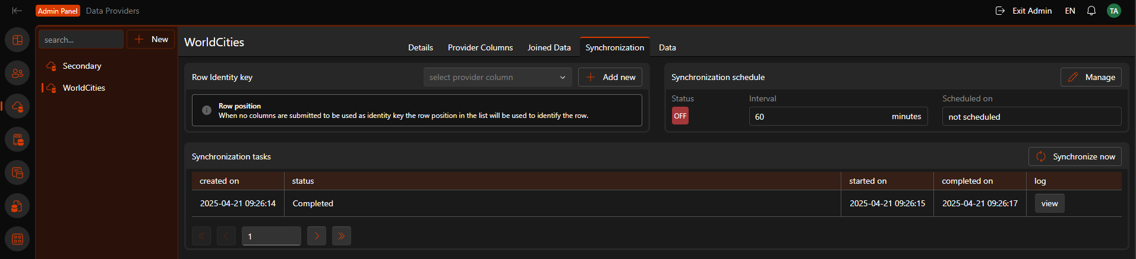Expand the select provider column dropdown
The image size is (1136, 259).
click(497, 77)
